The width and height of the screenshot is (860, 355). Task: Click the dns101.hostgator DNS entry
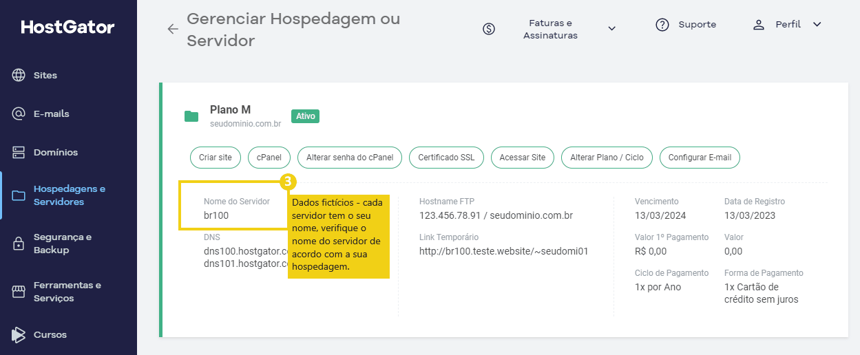[x=246, y=263]
